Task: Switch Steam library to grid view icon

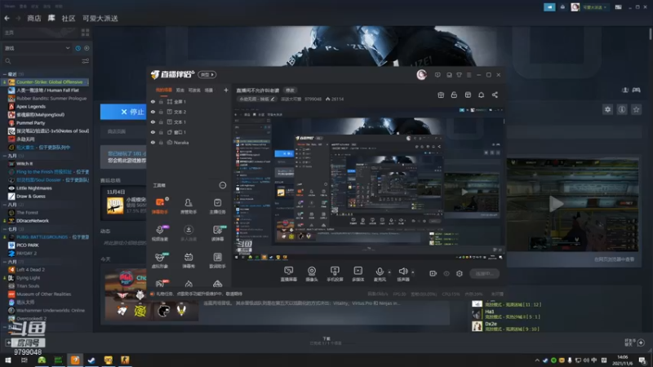Action: pyautogui.click(x=86, y=33)
